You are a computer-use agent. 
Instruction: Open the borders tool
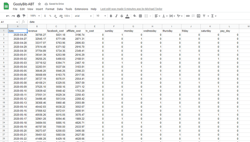coord(141,16)
